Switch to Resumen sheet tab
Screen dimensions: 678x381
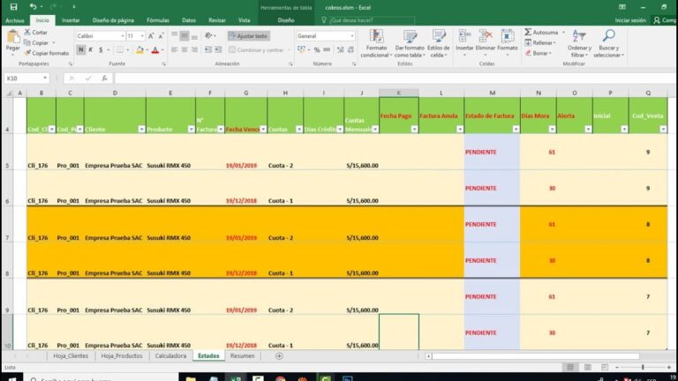click(242, 356)
